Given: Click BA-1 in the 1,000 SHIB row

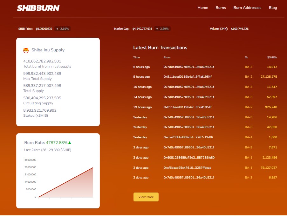Looking at the screenshot, I should tap(248, 137).
